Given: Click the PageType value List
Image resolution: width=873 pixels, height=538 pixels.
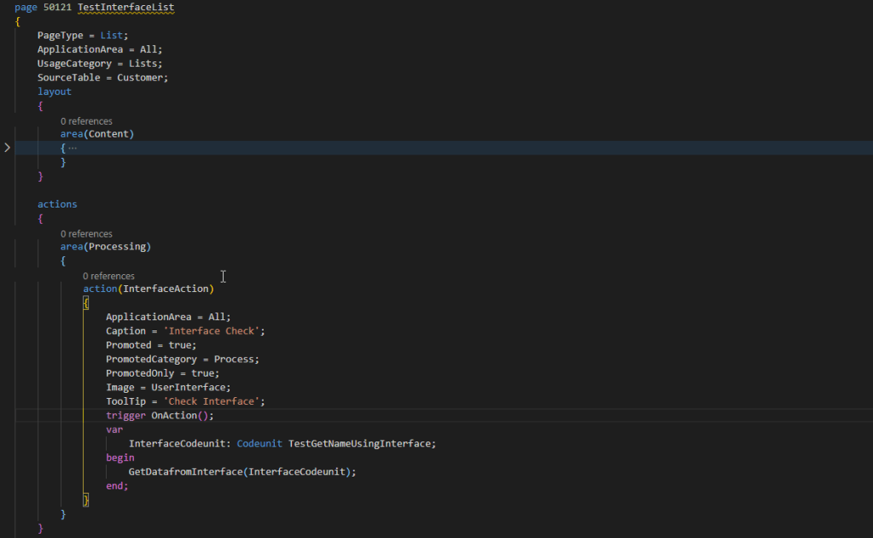Looking at the screenshot, I should pyautogui.click(x=111, y=35).
